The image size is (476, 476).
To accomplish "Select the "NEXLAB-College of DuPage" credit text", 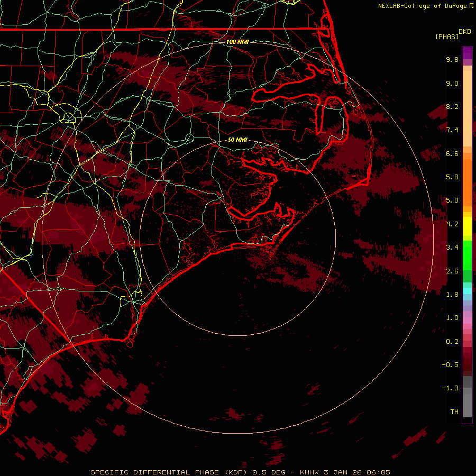I will tap(422, 6).
